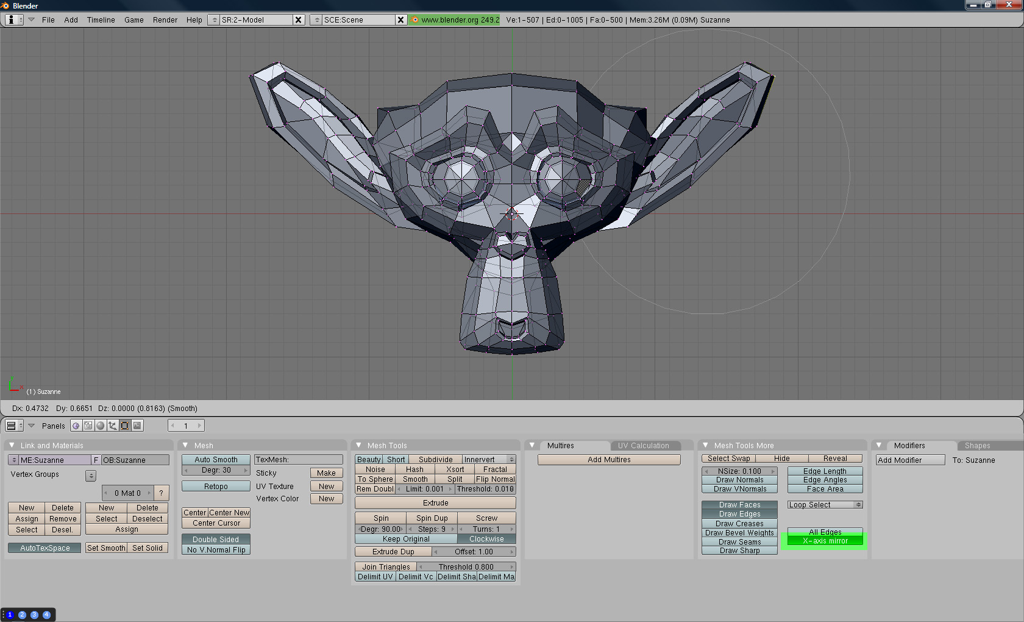Viewport: 1024px width, 622px height.
Task: Toggle No V.Normal Flip
Action: point(216,549)
